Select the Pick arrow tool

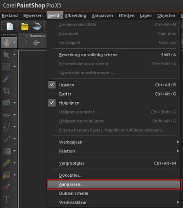point(6,55)
